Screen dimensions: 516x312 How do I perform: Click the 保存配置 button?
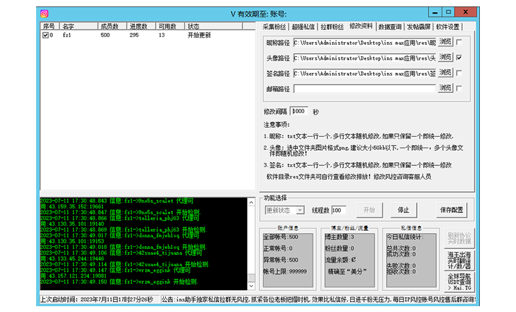coord(451,210)
